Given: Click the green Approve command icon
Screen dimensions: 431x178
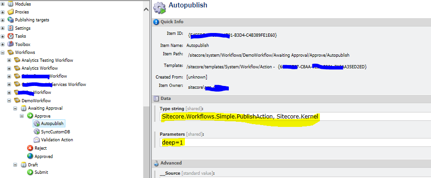Looking at the screenshot, I should 30,116.
